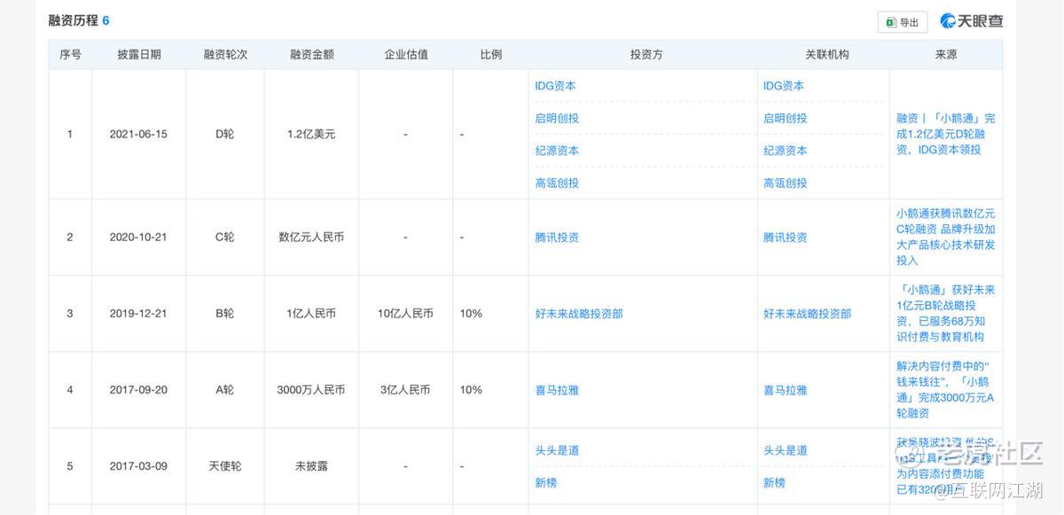
Task: Open 喜马拉雅 link in 关联机构 column
Action: pos(786,390)
